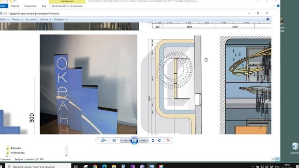Open File Explorer from the taskbar
This screenshot has width=299, height=168.
[x=114, y=166]
